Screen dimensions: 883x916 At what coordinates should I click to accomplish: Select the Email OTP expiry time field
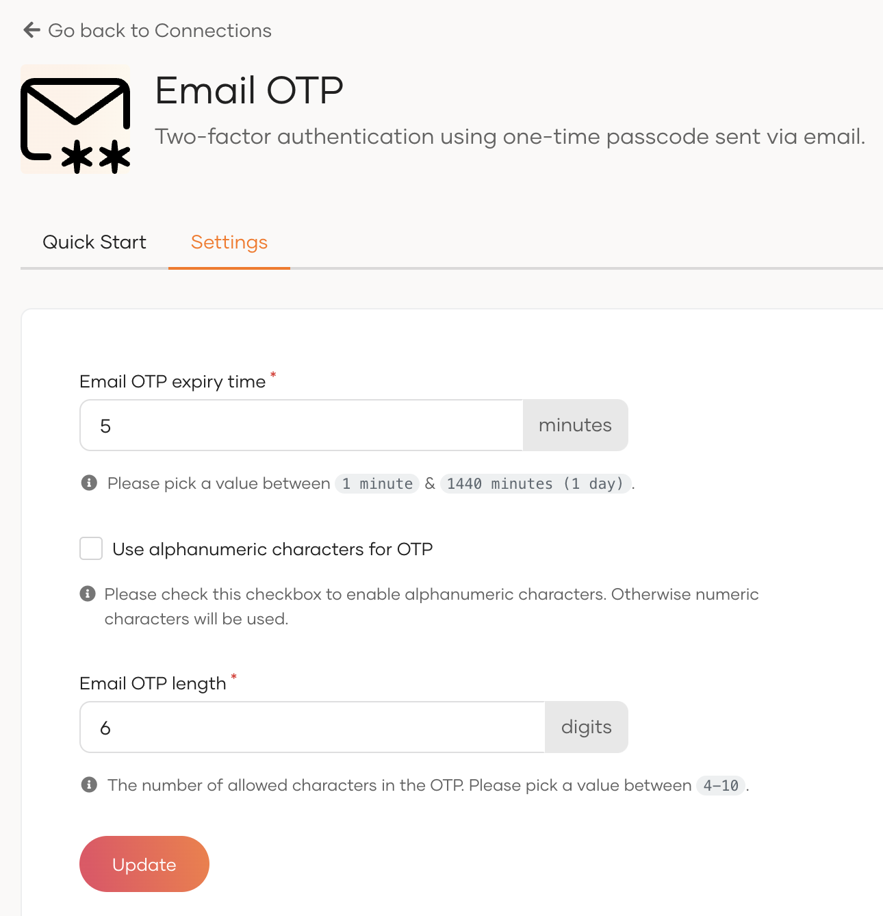click(301, 425)
